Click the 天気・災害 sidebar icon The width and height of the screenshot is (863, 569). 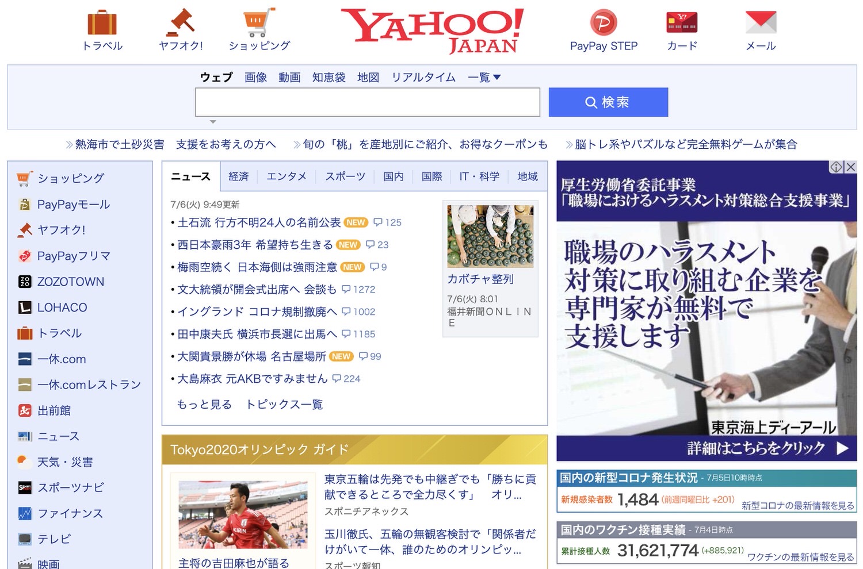24,462
